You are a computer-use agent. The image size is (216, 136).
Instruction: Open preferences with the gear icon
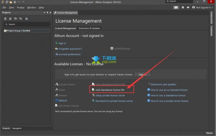click(183, 7)
